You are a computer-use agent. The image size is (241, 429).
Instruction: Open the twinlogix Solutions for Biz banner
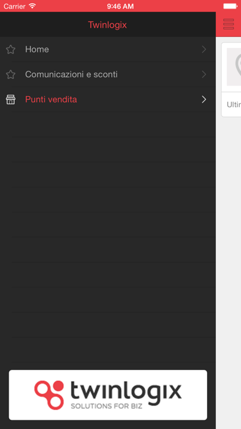coord(108,395)
